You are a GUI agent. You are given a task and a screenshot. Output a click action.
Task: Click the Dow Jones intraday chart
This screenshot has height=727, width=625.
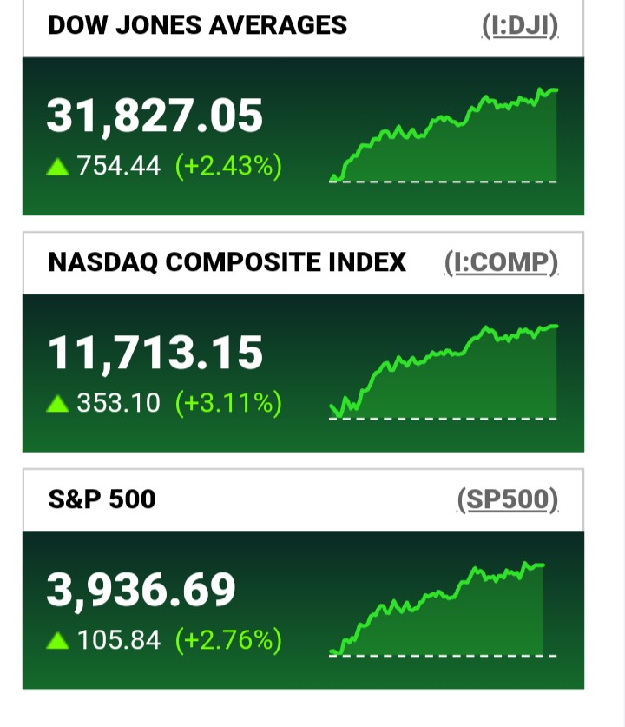[x=444, y=137]
